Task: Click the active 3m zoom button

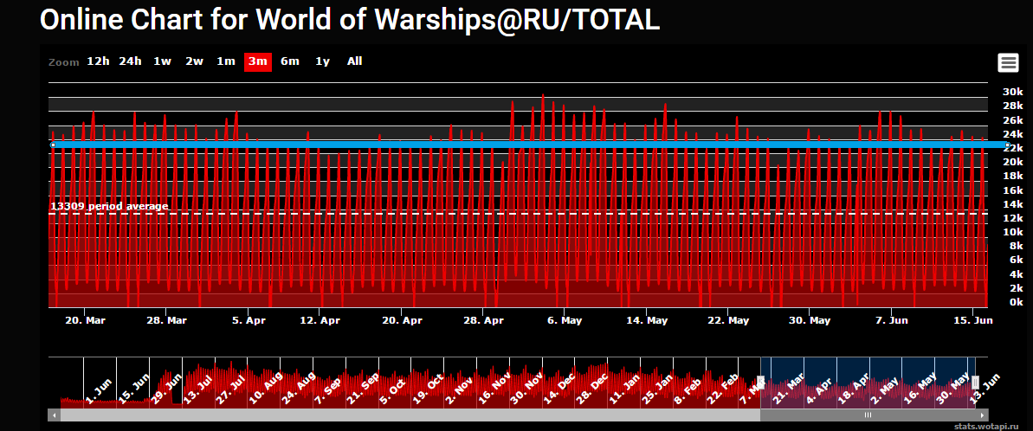Action: click(257, 61)
